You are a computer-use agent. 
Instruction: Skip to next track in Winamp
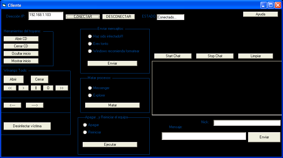point(62,88)
